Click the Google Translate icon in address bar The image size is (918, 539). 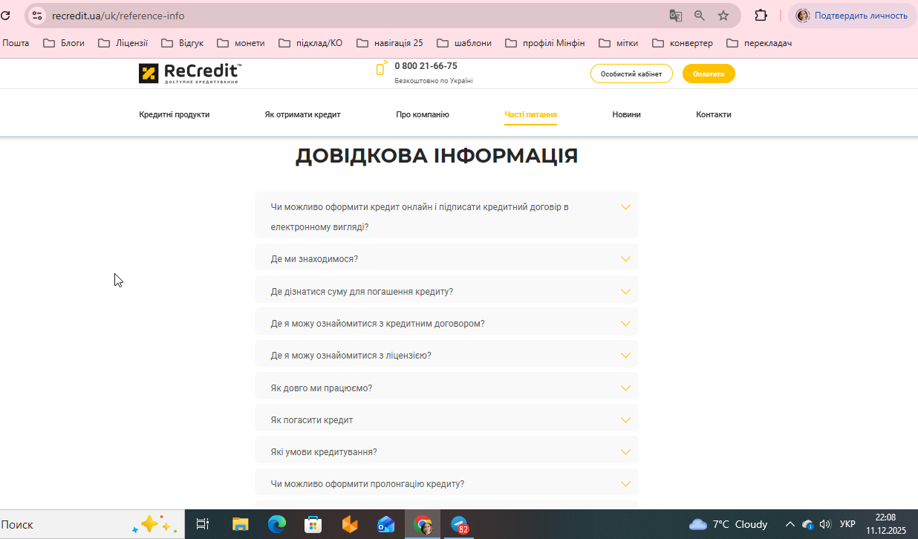tap(675, 16)
